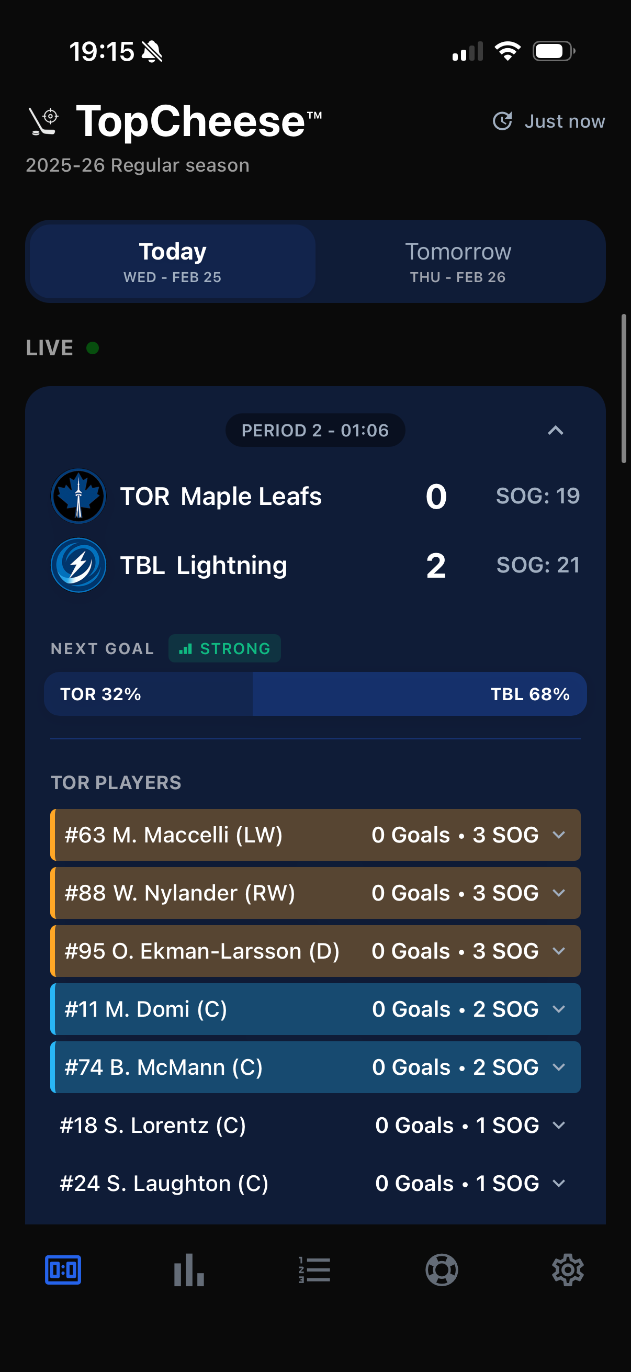Open the settings gear tab
Screen dimensions: 631x1372
568,1270
